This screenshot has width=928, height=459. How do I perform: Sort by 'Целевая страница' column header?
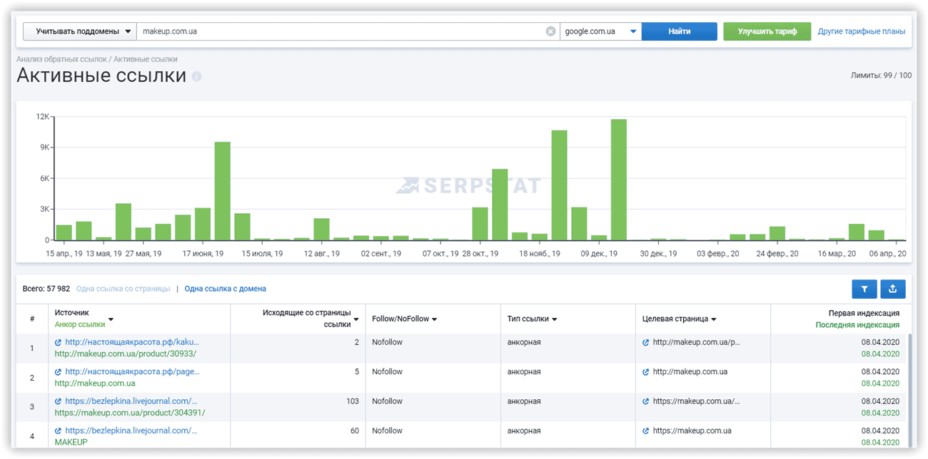coord(679,319)
